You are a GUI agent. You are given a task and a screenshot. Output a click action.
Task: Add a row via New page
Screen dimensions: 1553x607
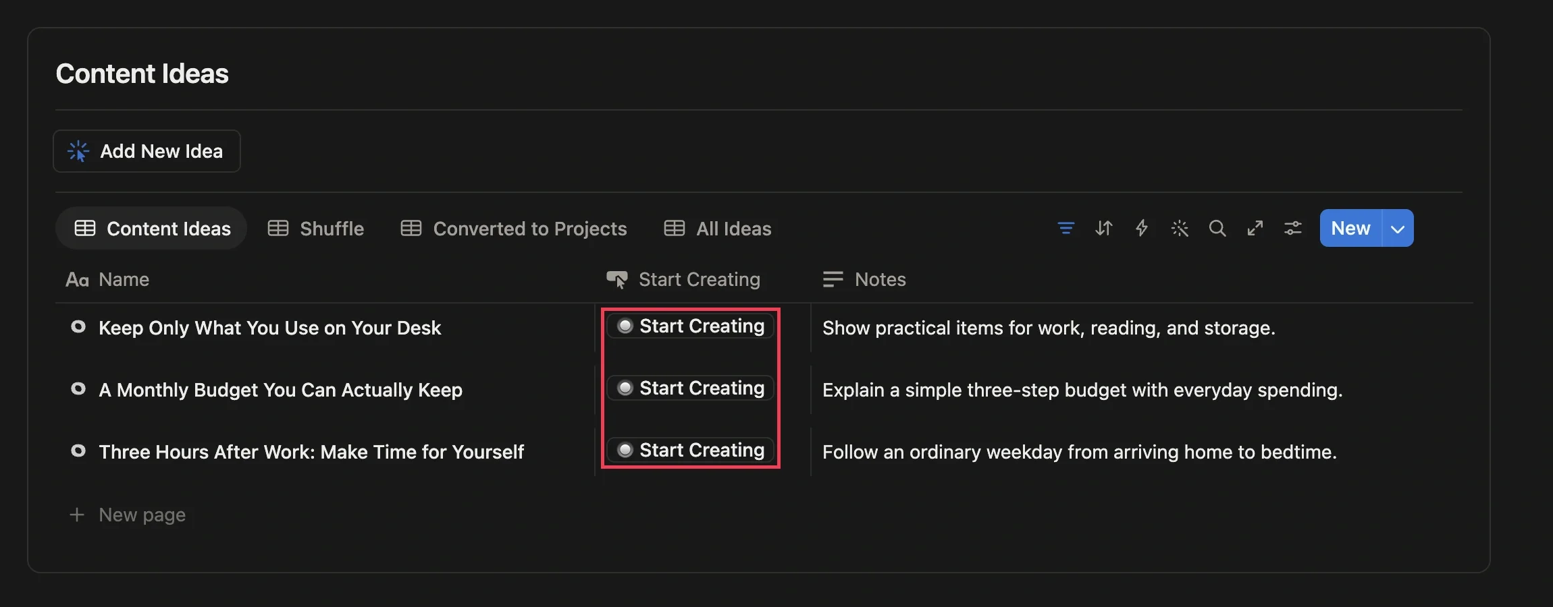coord(128,515)
